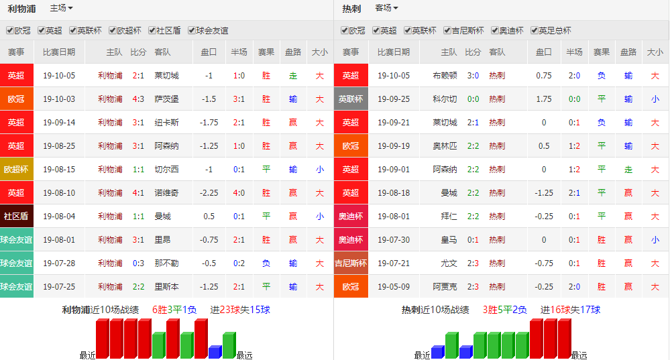Toggle 欧冠 checkbox under 热刺
The width and height of the screenshot is (670, 360).
(x=345, y=30)
